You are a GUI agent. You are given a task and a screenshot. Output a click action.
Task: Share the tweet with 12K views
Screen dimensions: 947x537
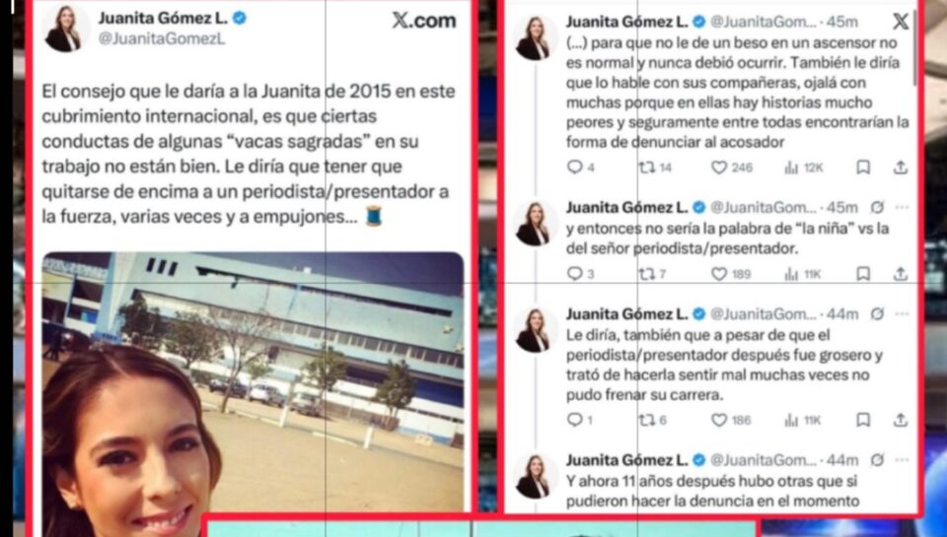(x=900, y=168)
